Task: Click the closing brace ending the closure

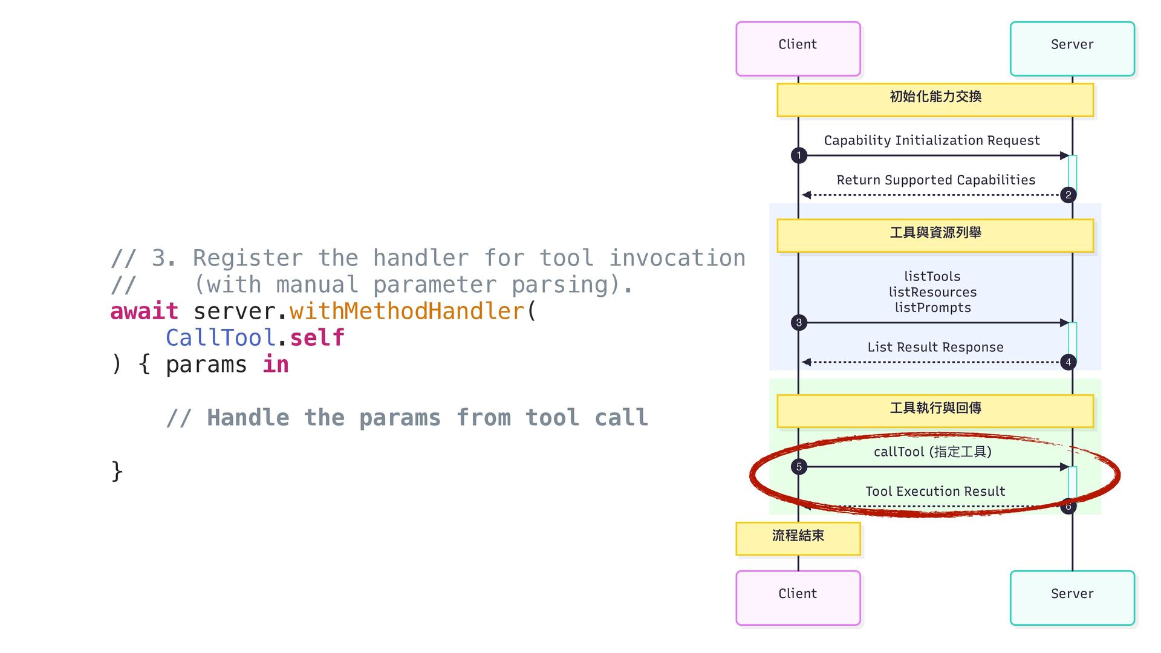Action: (x=117, y=471)
